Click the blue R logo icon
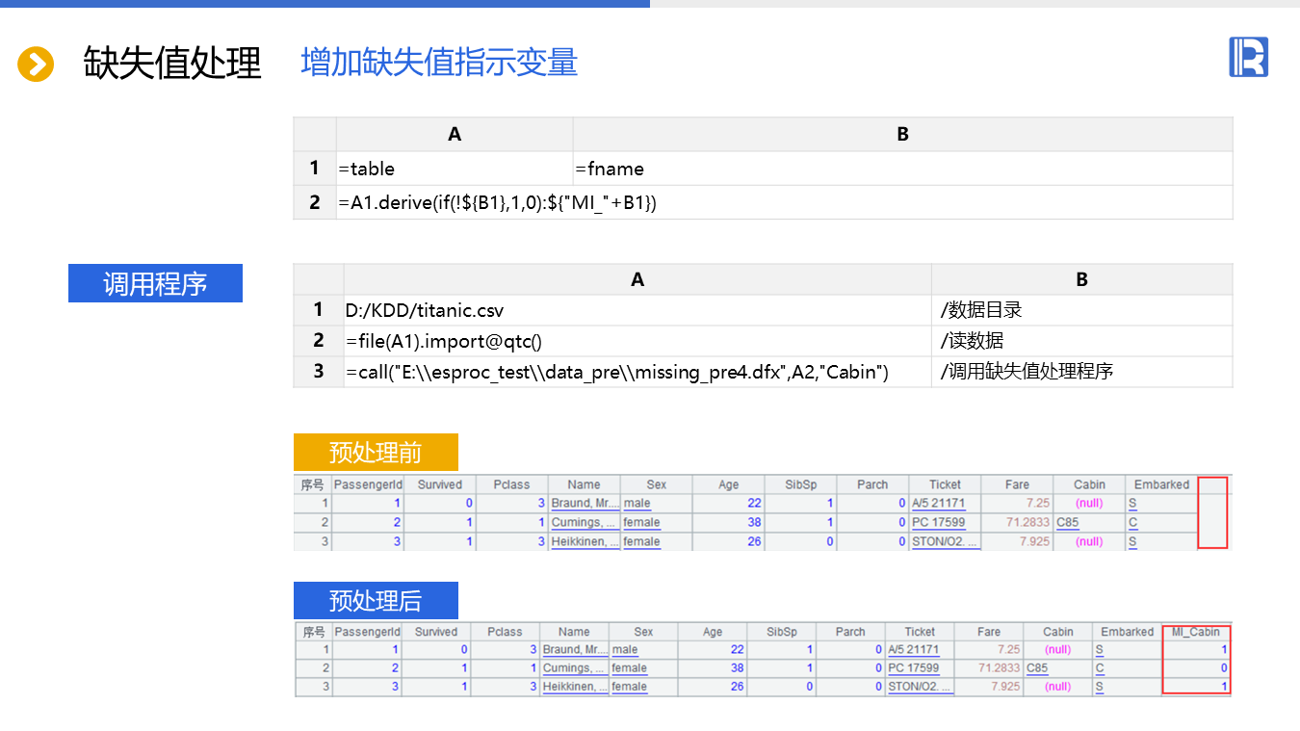The height and width of the screenshot is (731, 1300). click(x=1248, y=58)
